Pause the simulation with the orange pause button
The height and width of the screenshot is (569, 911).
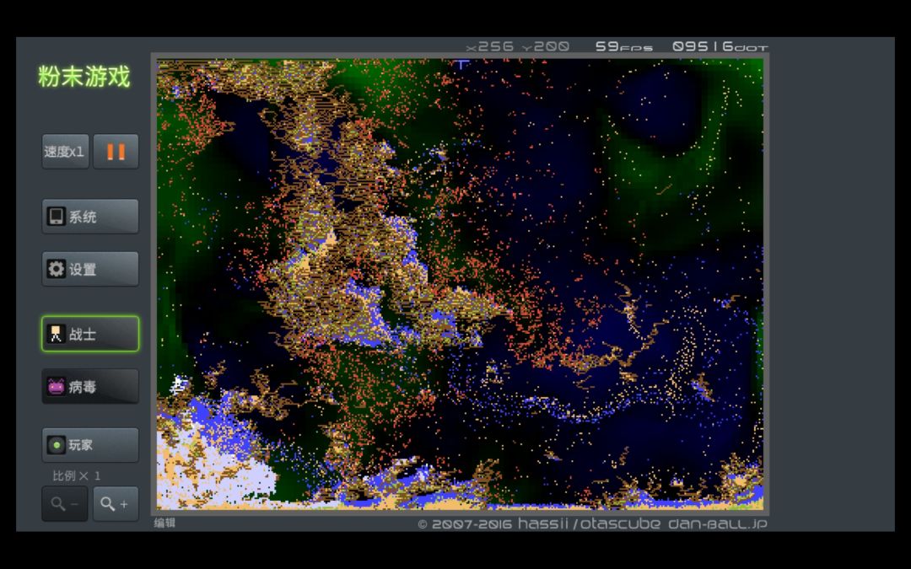click(116, 152)
